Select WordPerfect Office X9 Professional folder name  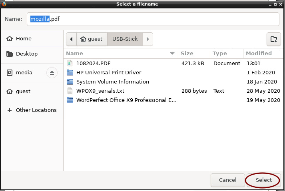126,100
